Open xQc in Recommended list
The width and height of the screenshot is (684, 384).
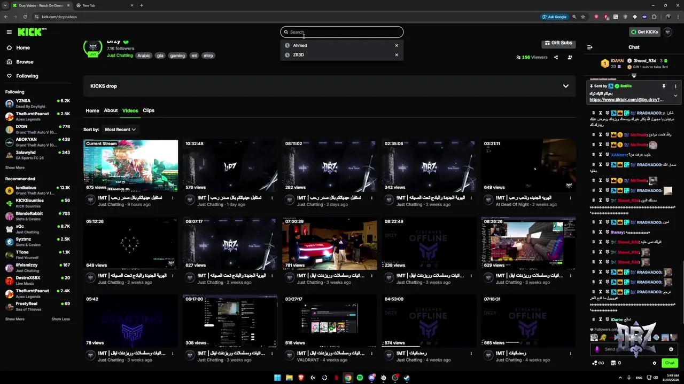[x=37, y=229]
